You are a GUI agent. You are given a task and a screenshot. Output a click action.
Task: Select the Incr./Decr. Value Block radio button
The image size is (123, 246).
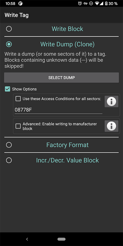point(9,160)
